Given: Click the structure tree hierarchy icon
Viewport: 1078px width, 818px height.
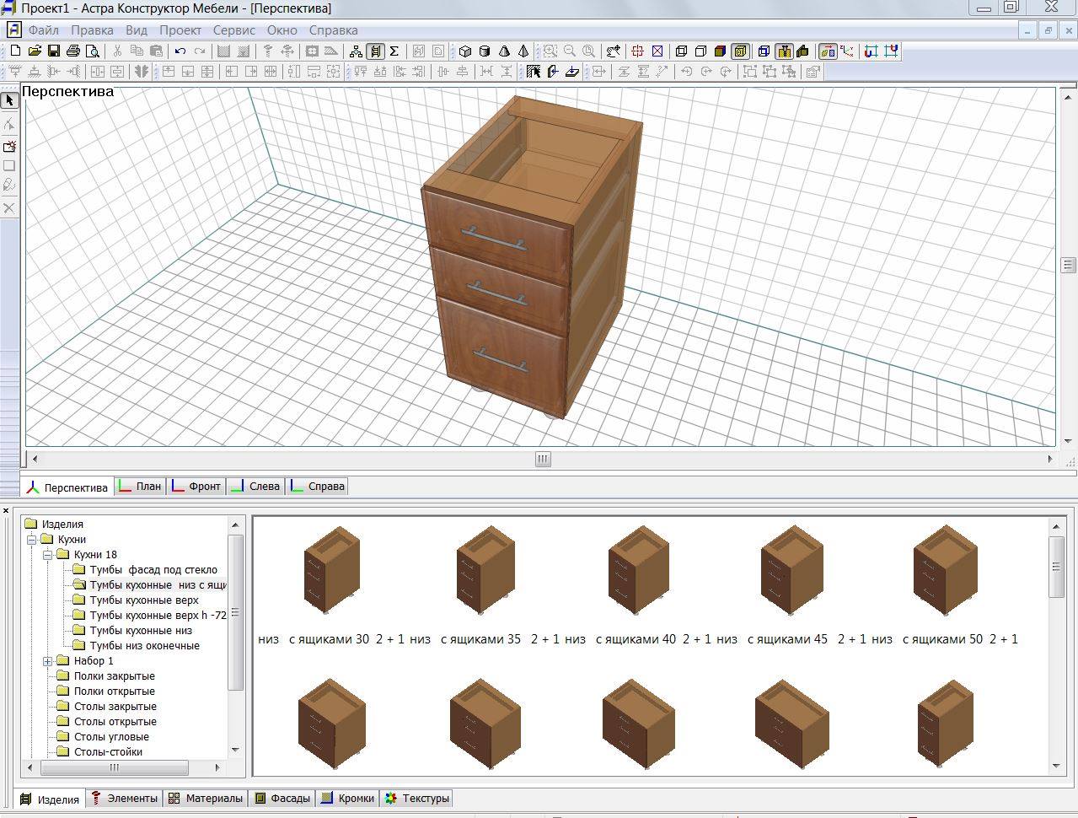Looking at the screenshot, I should (356, 51).
